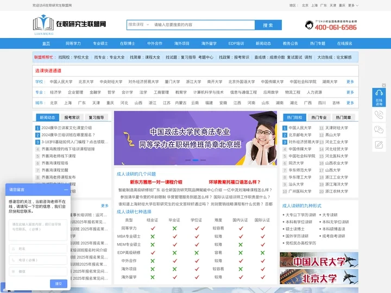Image resolution: width=391 pixels, height=293 pixels.
Task: Open the online consultation headset icon
Action: pyautogui.click(x=379, y=97)
